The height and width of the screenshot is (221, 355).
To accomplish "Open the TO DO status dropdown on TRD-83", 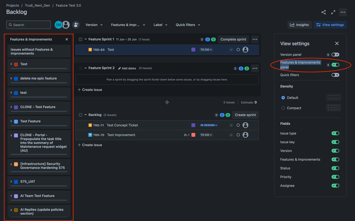I will pyautogui.click(x=206, y=49).
